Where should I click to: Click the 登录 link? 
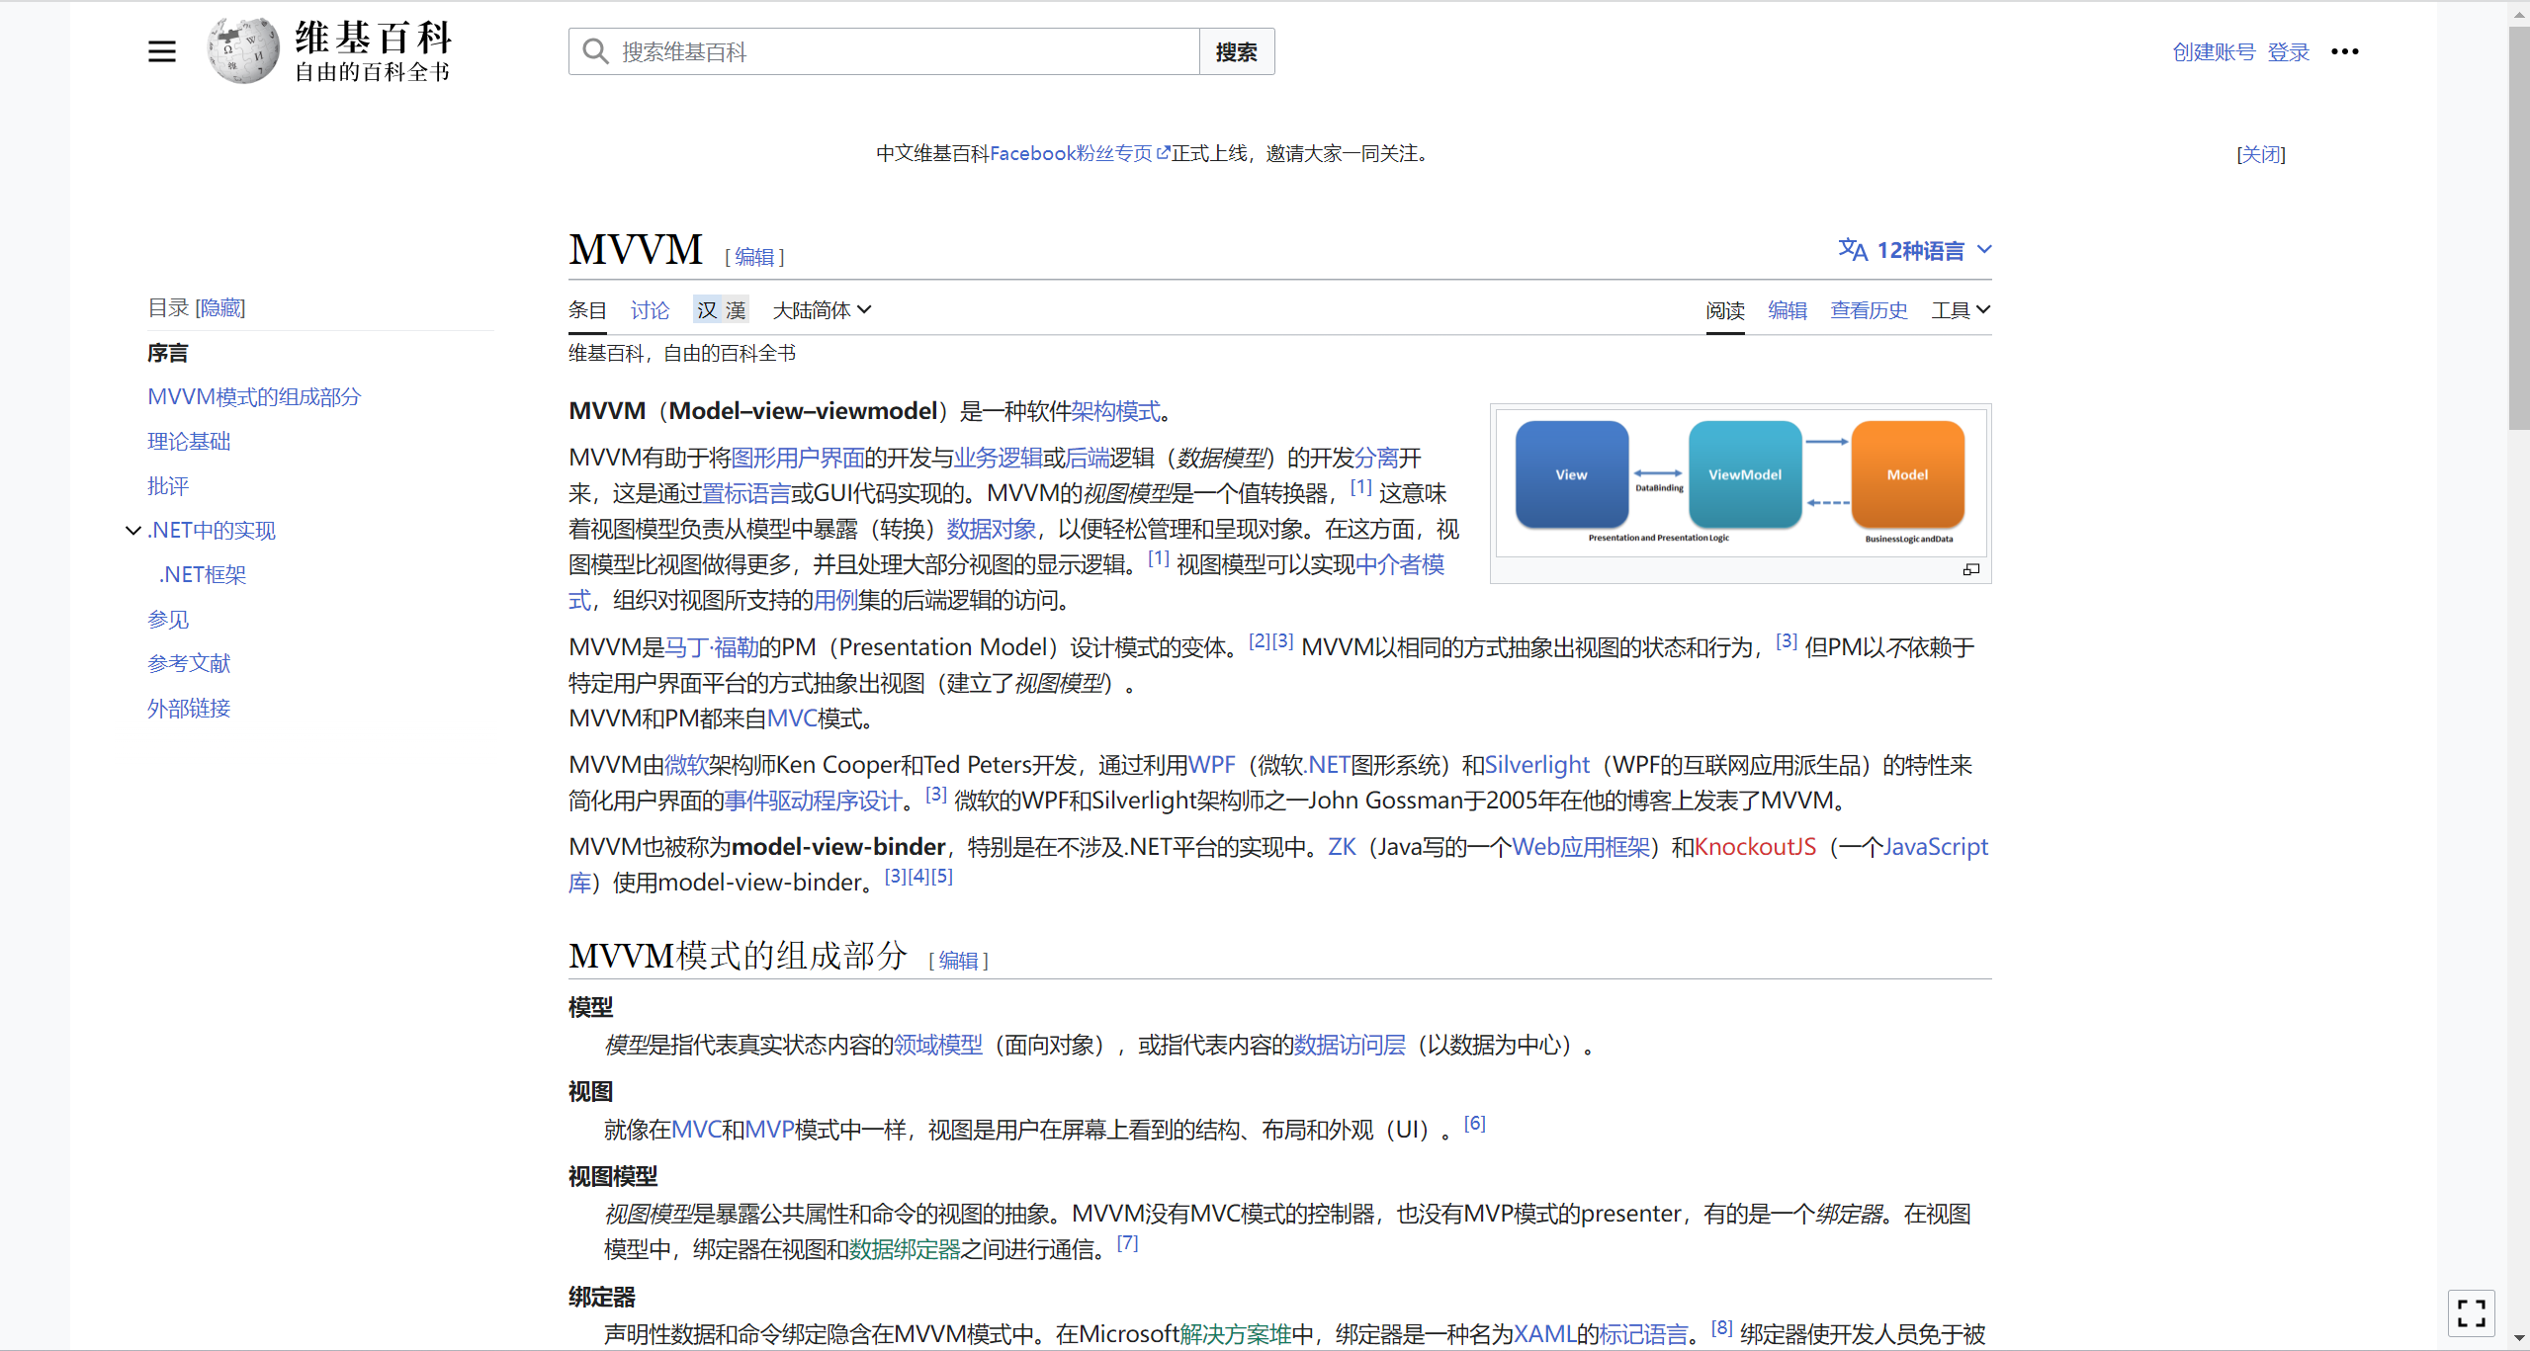click(x=2288, y=51)
